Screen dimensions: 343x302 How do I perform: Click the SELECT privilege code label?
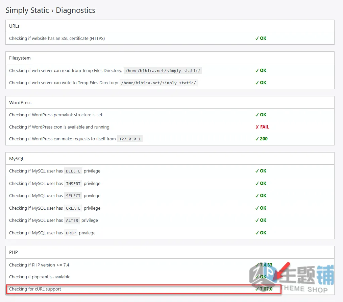[73, 196]
